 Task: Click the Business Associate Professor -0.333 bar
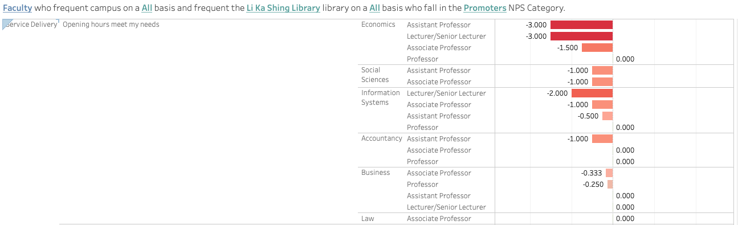[609, 173]
